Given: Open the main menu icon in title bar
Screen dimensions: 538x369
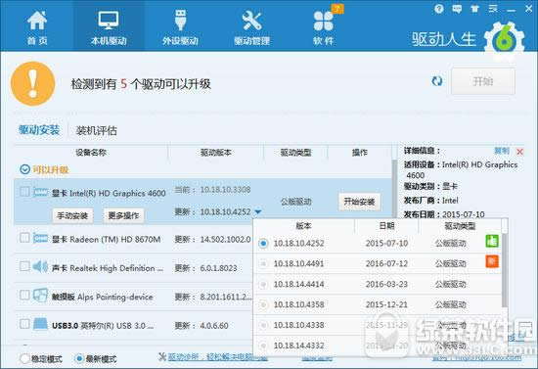Looking at the screenshot, I should click(493, 9).
